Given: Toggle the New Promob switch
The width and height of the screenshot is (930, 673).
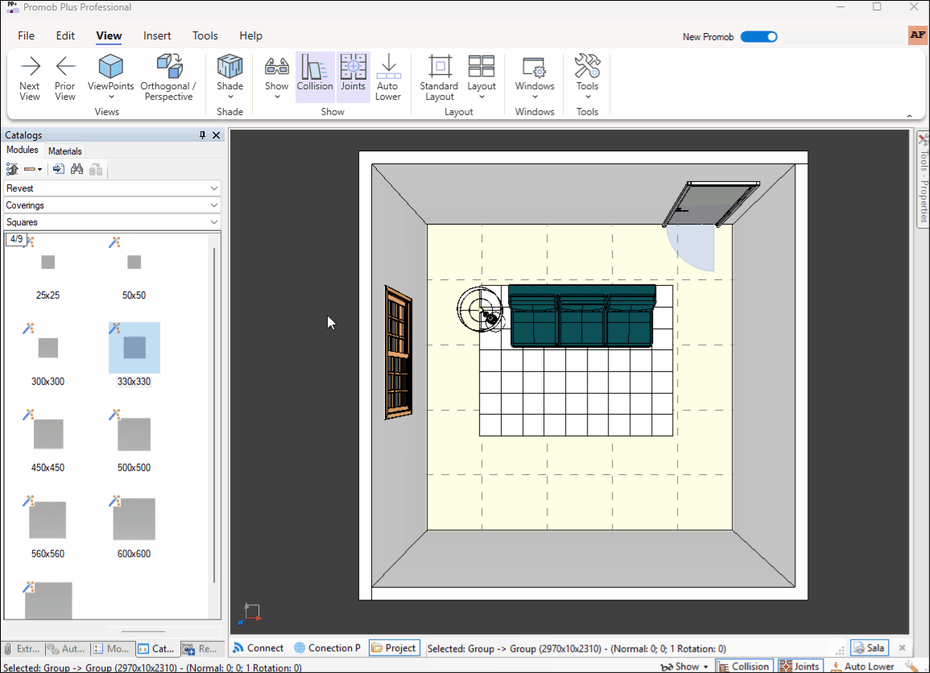Looking at the screenshot, I should point(758,37).
